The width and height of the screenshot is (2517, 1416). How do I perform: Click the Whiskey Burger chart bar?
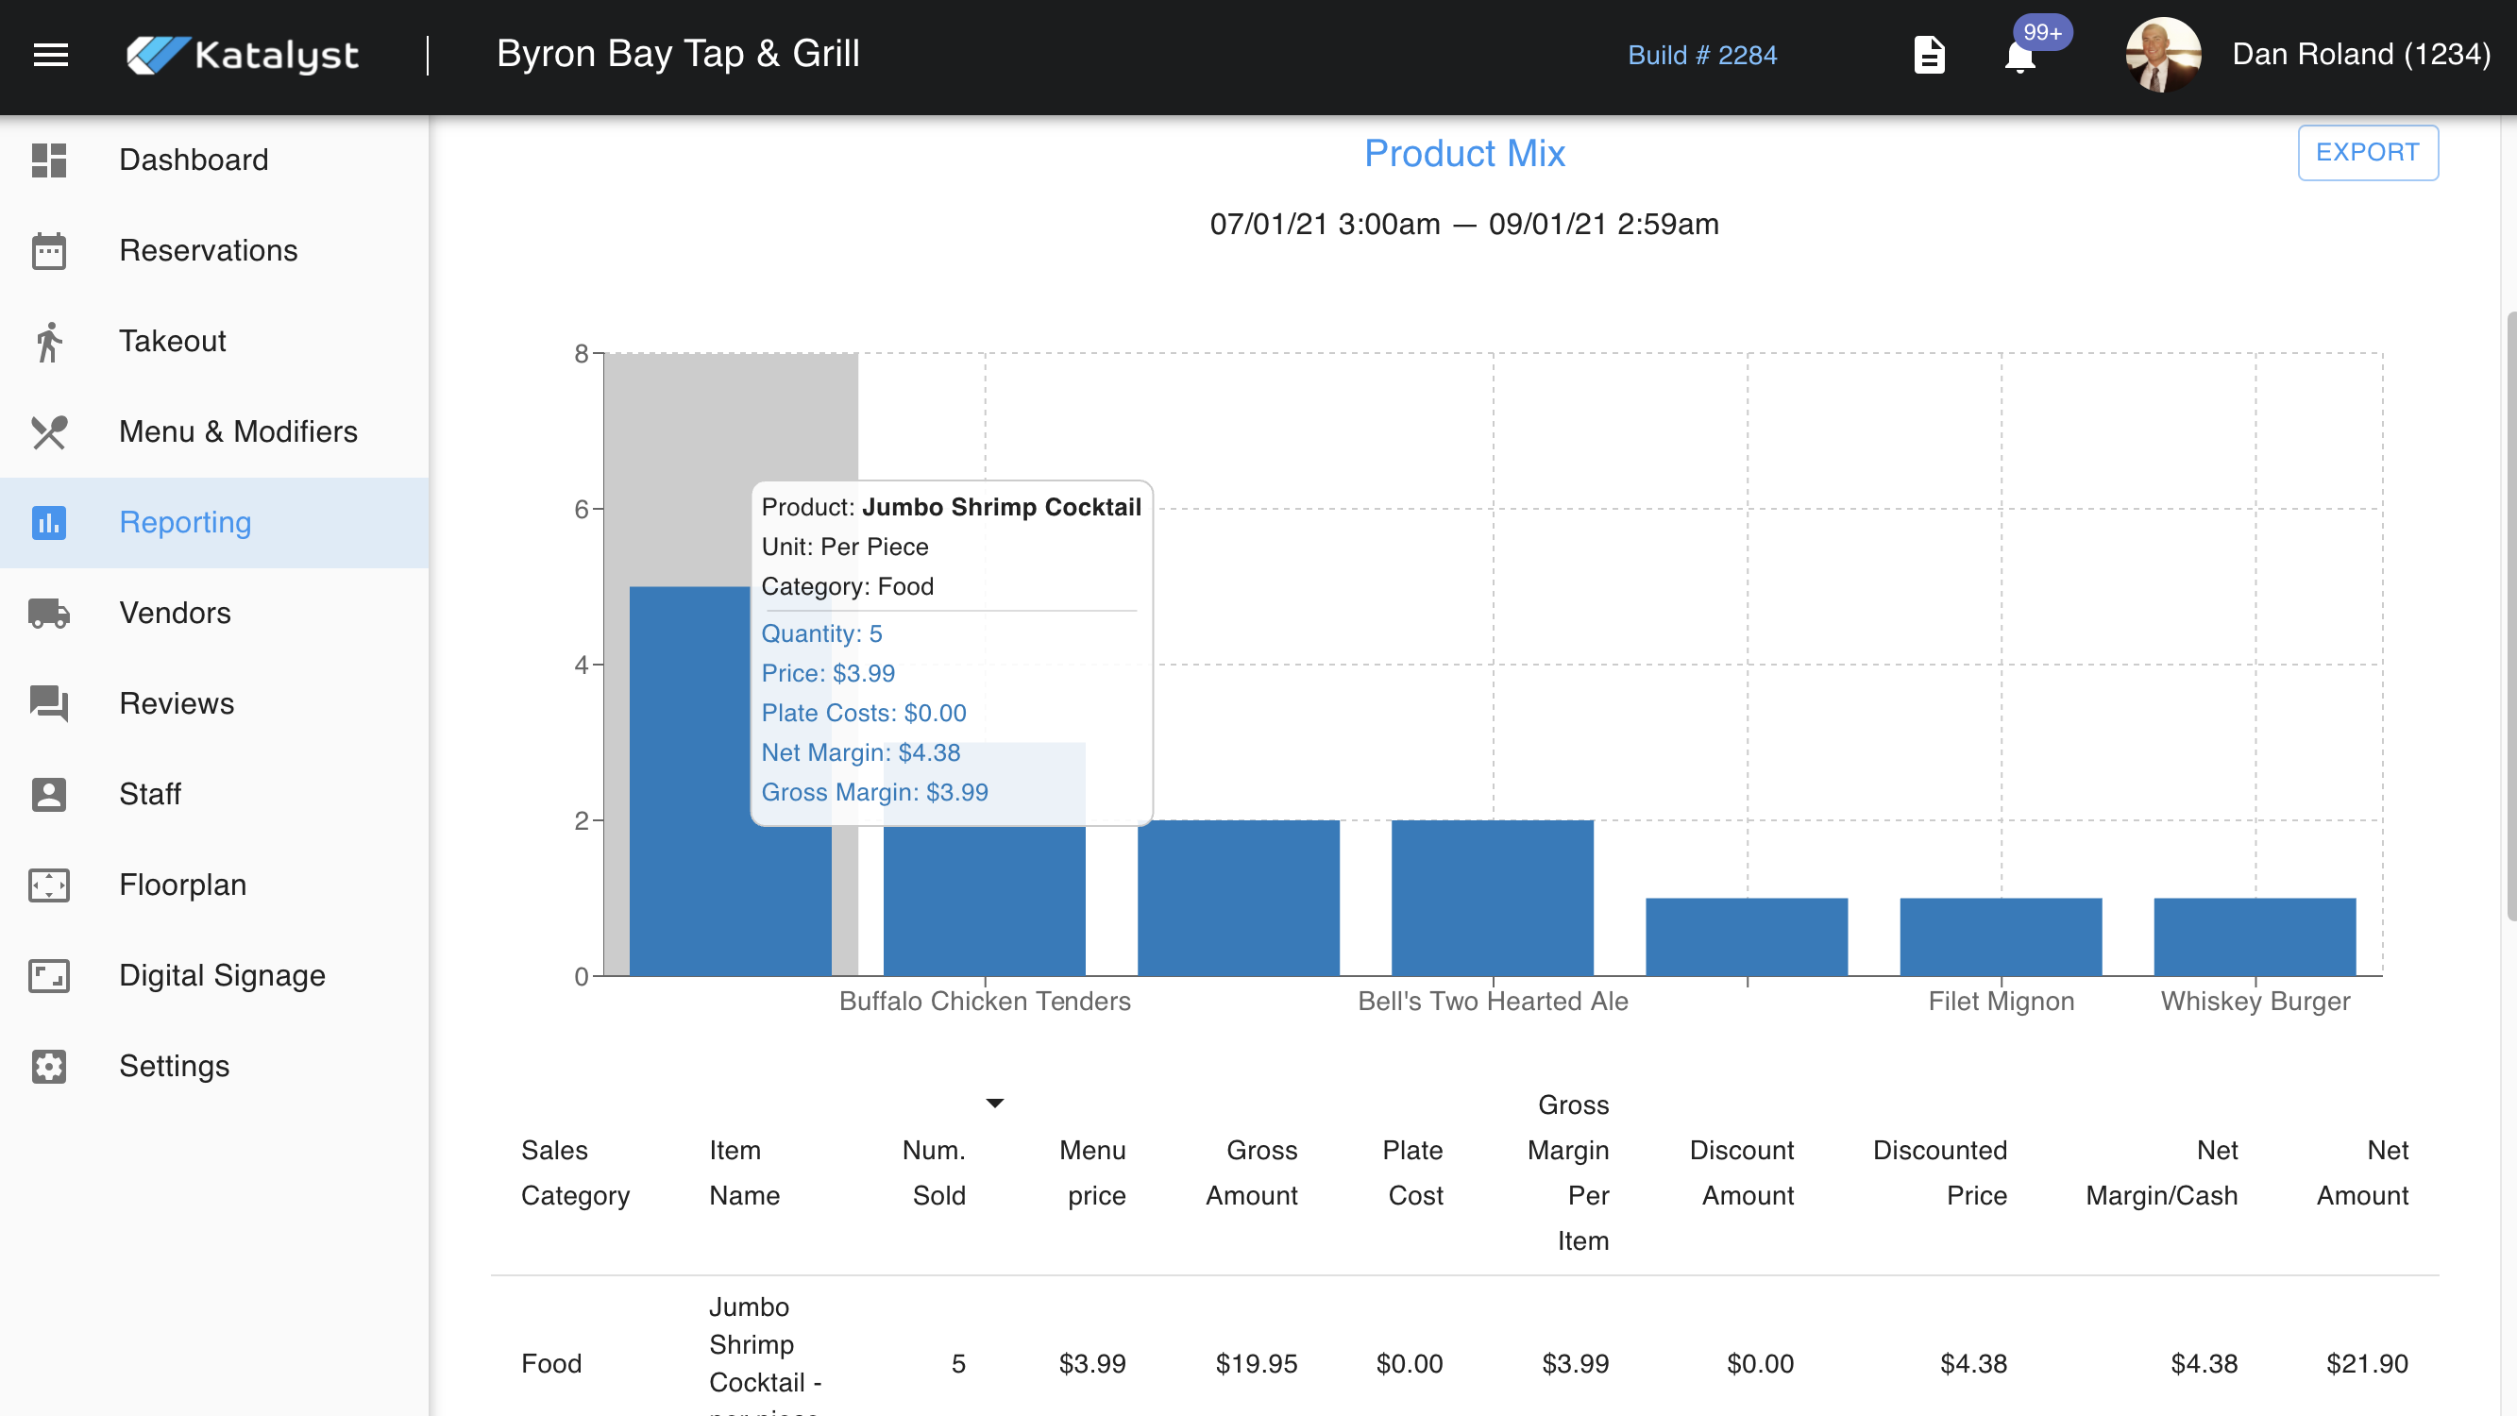pyautogui.click(x=2255, y=936)
